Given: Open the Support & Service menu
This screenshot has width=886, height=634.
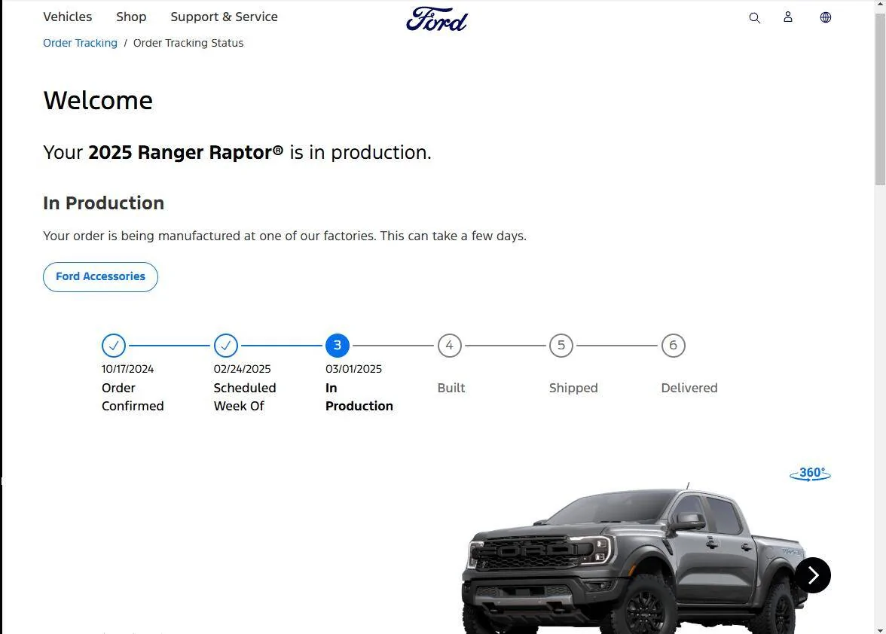Looking at the screenshot, I should 225,17.
